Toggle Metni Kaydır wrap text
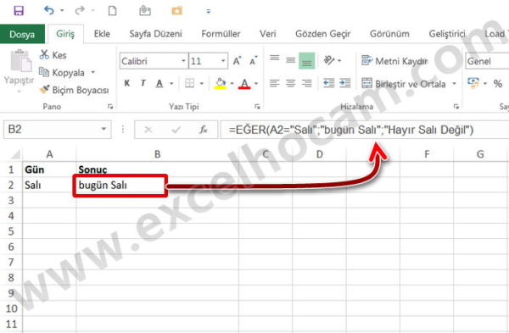This screenshot has width=509, height=333. pos(394,61)
